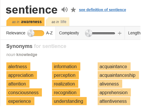Select the synonym 'alertness'
The image size is (141, 108).
coord(18,66)
